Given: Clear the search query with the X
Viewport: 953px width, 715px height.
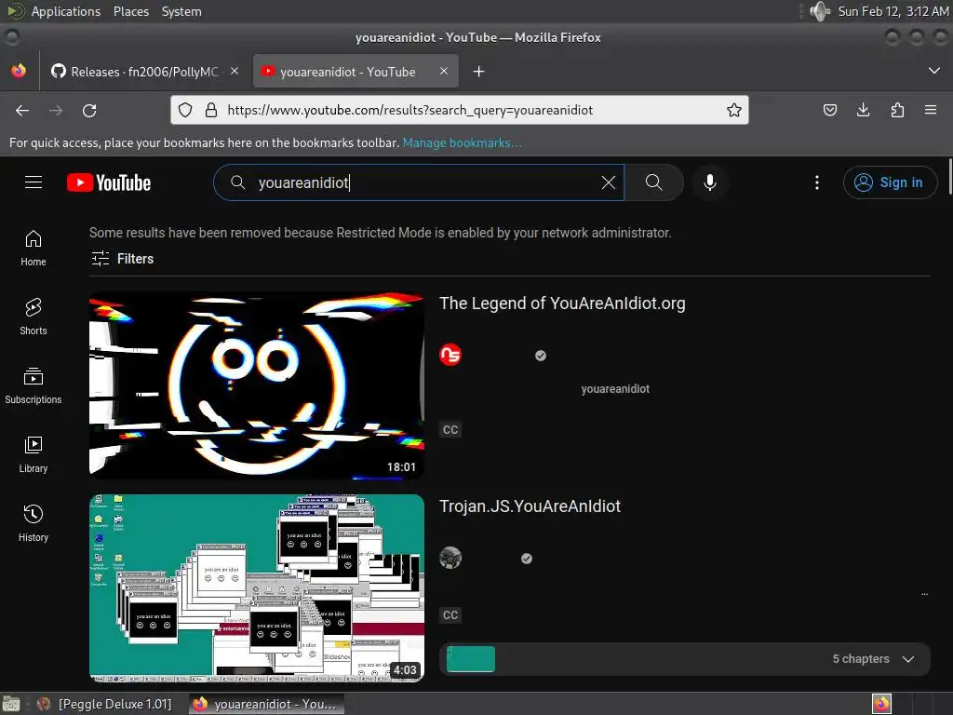Looking at the screenshot, I should tap(608, 182).
